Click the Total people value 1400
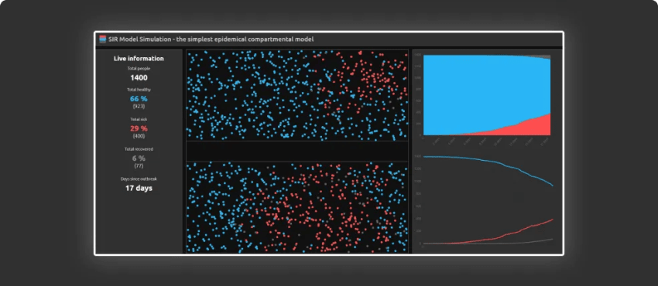 (139, 77)
